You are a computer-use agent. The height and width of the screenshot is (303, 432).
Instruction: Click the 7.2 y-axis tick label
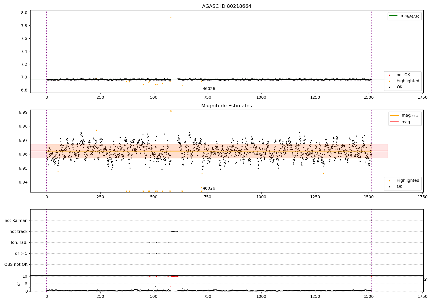click(24, 64)
